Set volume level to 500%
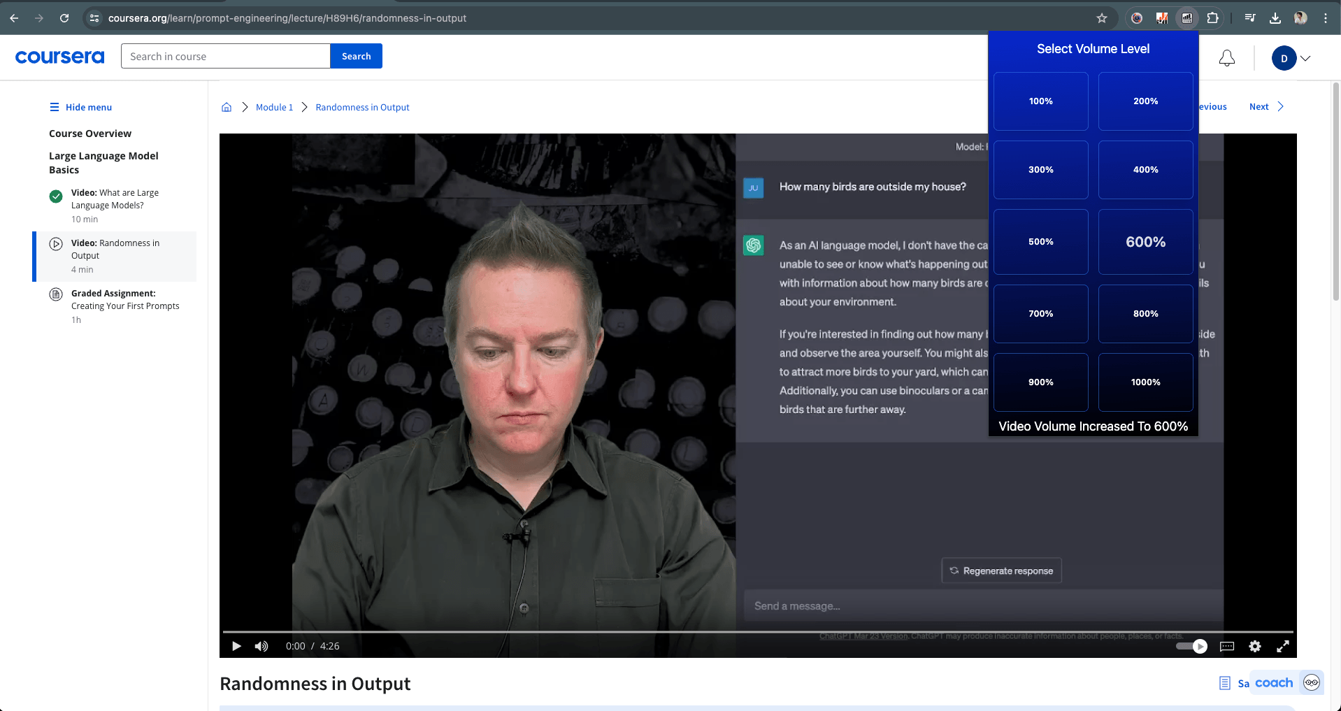Image resolution: width=1341 pixels, height=711 pixels. (1040, 242)
